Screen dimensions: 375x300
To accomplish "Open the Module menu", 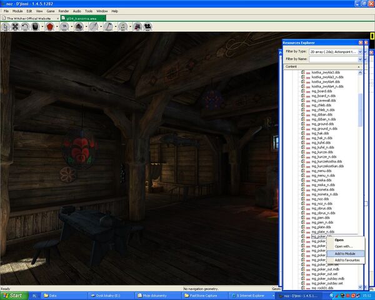I will click(x=17, y=11).
